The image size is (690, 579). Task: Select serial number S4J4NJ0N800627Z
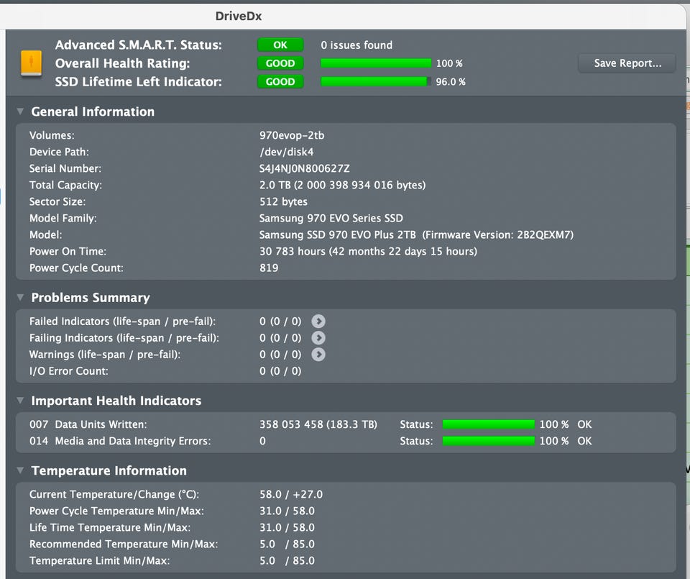tap(305, 168)
